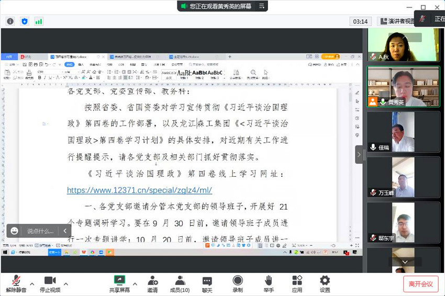The height and width of the screenshot is (296, 445).
Task: Select the format painter brush
Action: coord(29,74)
